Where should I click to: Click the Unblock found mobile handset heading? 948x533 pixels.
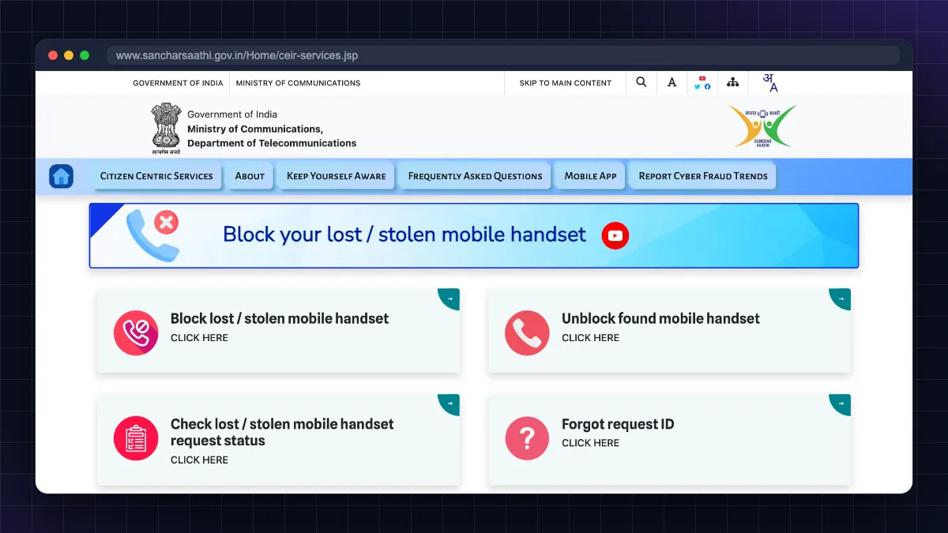point(660,319)
